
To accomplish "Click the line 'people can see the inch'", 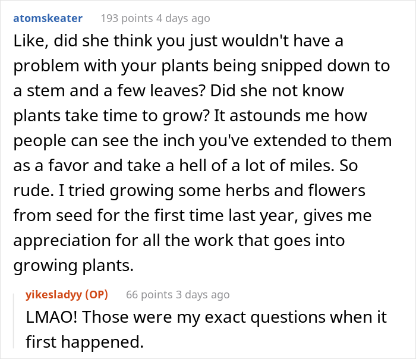I will click(203, 141).
